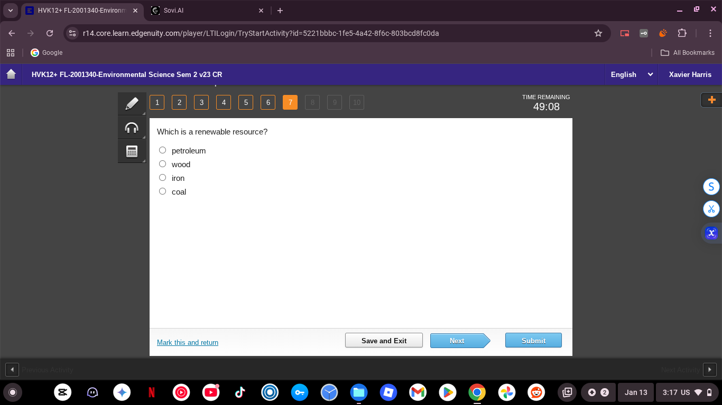Select the pencil highlighter tool
Screen dimensions: 722x405
[132, 103]
